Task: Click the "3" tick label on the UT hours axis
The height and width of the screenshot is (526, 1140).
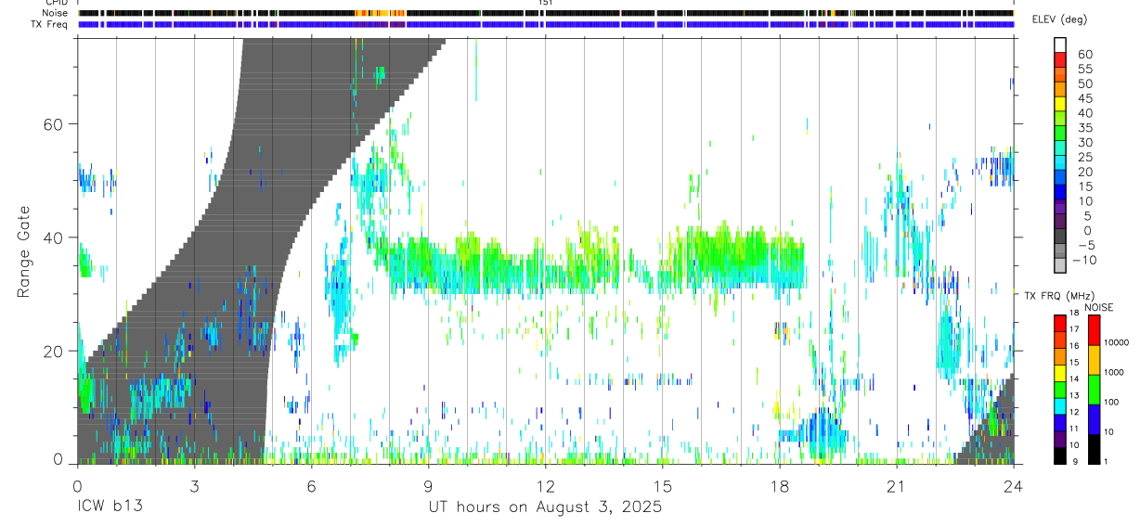Action: click(x=194, y=486)
